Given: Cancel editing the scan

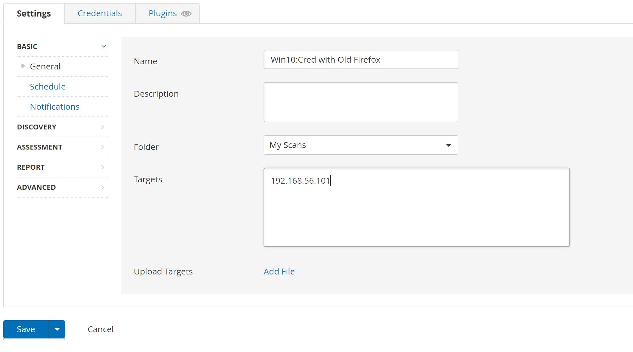Looking at the screenshot, I should pyautogui.click(x=101, y=329).
